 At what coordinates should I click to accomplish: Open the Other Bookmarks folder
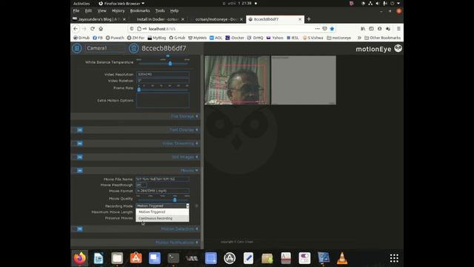[x=382, y=38]
